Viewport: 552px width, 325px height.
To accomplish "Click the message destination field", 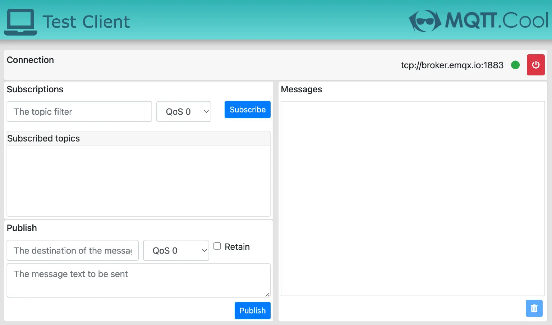I will pos(72,250).
